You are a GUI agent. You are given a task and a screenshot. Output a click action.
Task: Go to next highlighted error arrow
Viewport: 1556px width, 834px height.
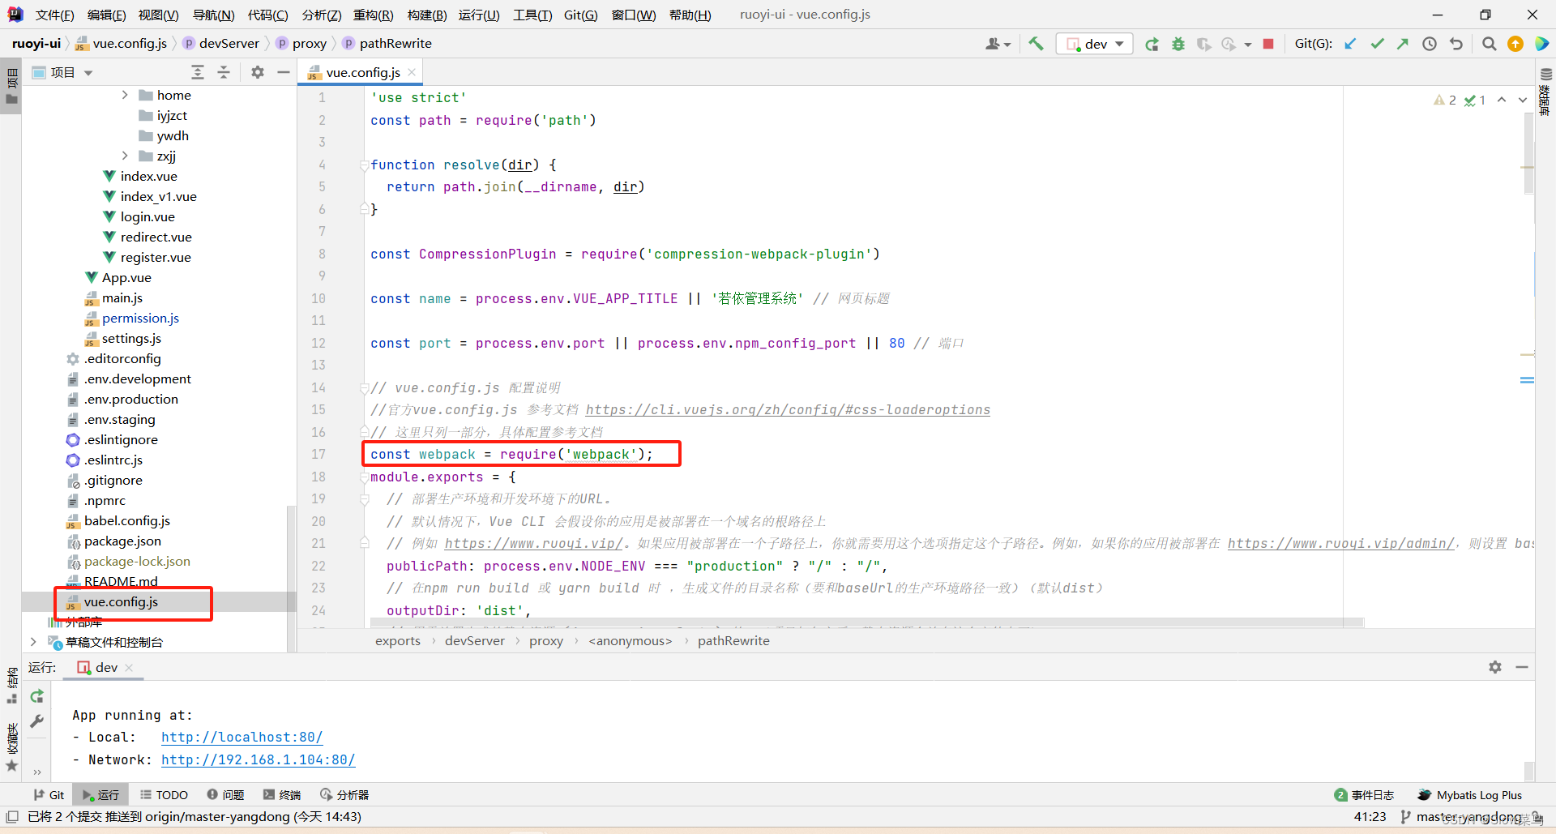point(1523,100)
